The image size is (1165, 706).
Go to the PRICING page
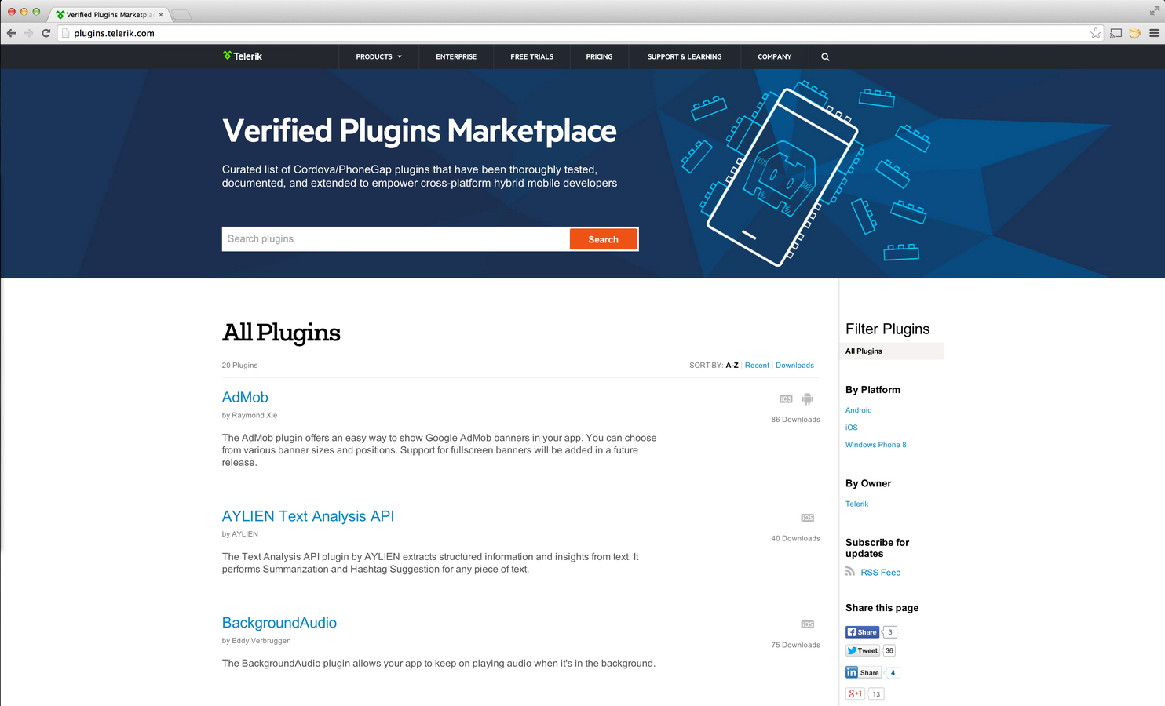point(599,56)
